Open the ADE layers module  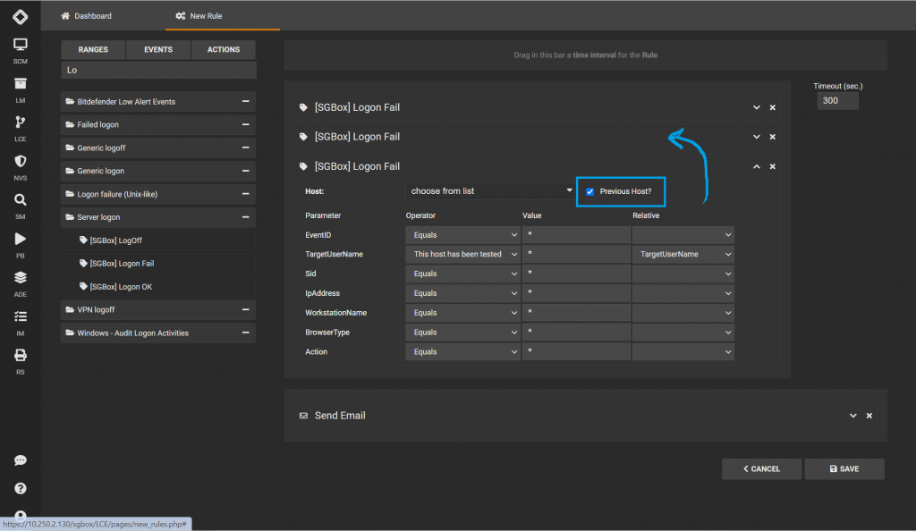[21, 283]
